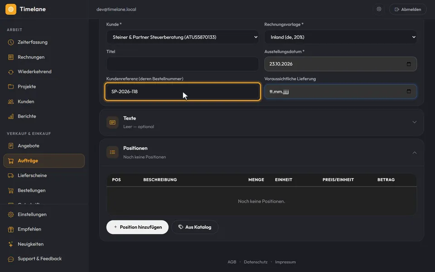Click the dev@timelane.local account text
The width and height of the screenshot is (435, 272).
116,10
